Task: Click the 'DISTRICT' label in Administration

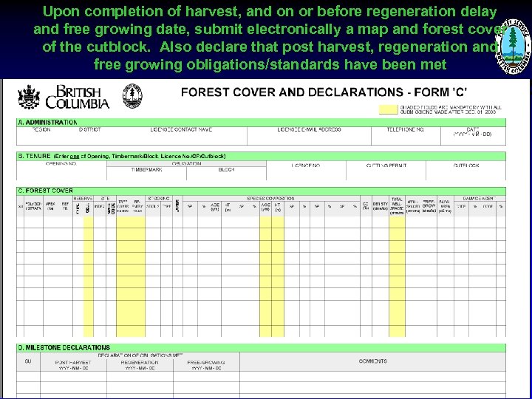Action: [90, 129]
